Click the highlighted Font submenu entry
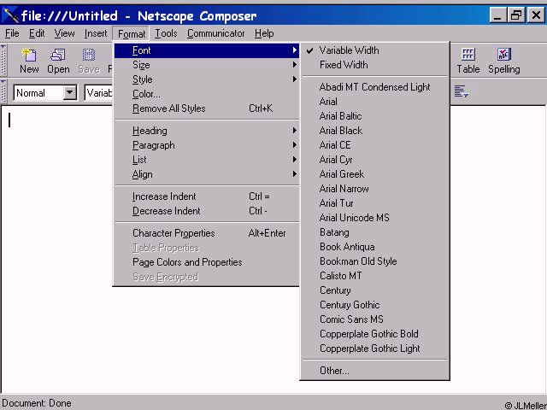Screen dimensions: 547x410 click(x=207, y=50)
